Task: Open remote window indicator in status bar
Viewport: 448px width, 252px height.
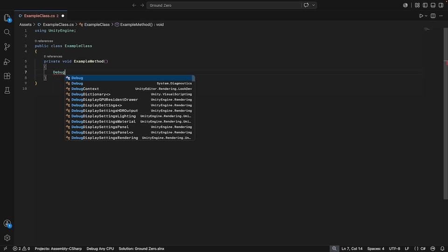Action: [5, 249]
